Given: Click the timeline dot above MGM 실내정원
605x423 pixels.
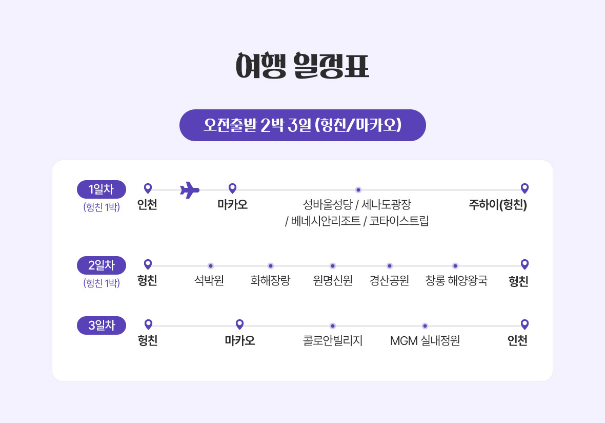Looking at the screenshot, I should (425, 326).
